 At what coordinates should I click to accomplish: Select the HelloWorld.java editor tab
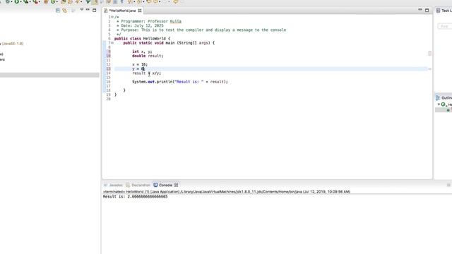[x=122, y=11]
